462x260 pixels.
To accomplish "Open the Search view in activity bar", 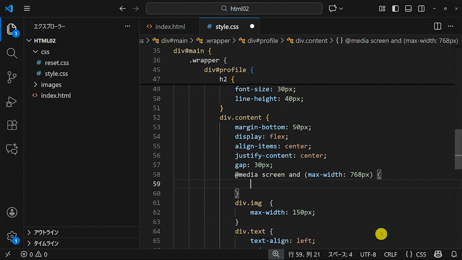I will click(x=12, y=53).
